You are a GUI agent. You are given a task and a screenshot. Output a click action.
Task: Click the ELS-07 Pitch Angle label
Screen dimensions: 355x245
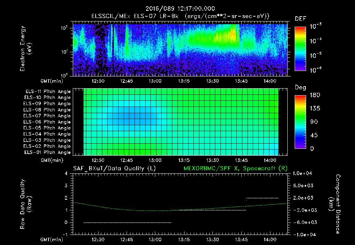(x=47, y=116)
